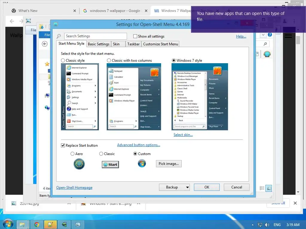Open Google Chrome from the taskbar
The width and height of the screenshot is (306, 229).
click(36, 225)
